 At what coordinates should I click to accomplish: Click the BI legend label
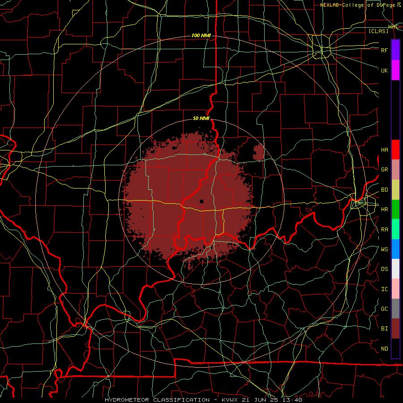[x=384, y=329]
